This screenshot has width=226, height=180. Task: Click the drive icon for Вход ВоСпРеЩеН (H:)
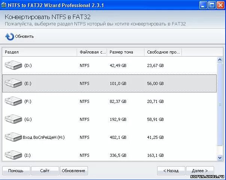tap(13, 137)
